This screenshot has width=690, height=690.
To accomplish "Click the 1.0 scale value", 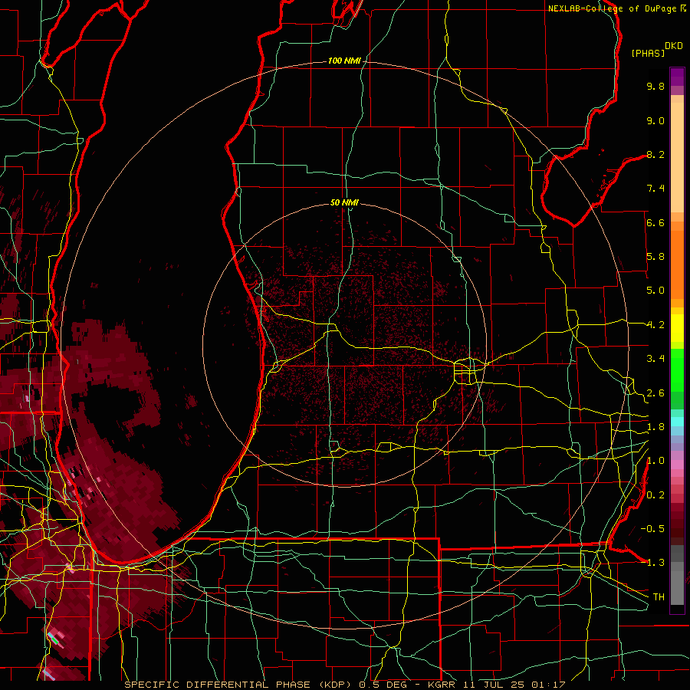I will (x=655, y=461).
